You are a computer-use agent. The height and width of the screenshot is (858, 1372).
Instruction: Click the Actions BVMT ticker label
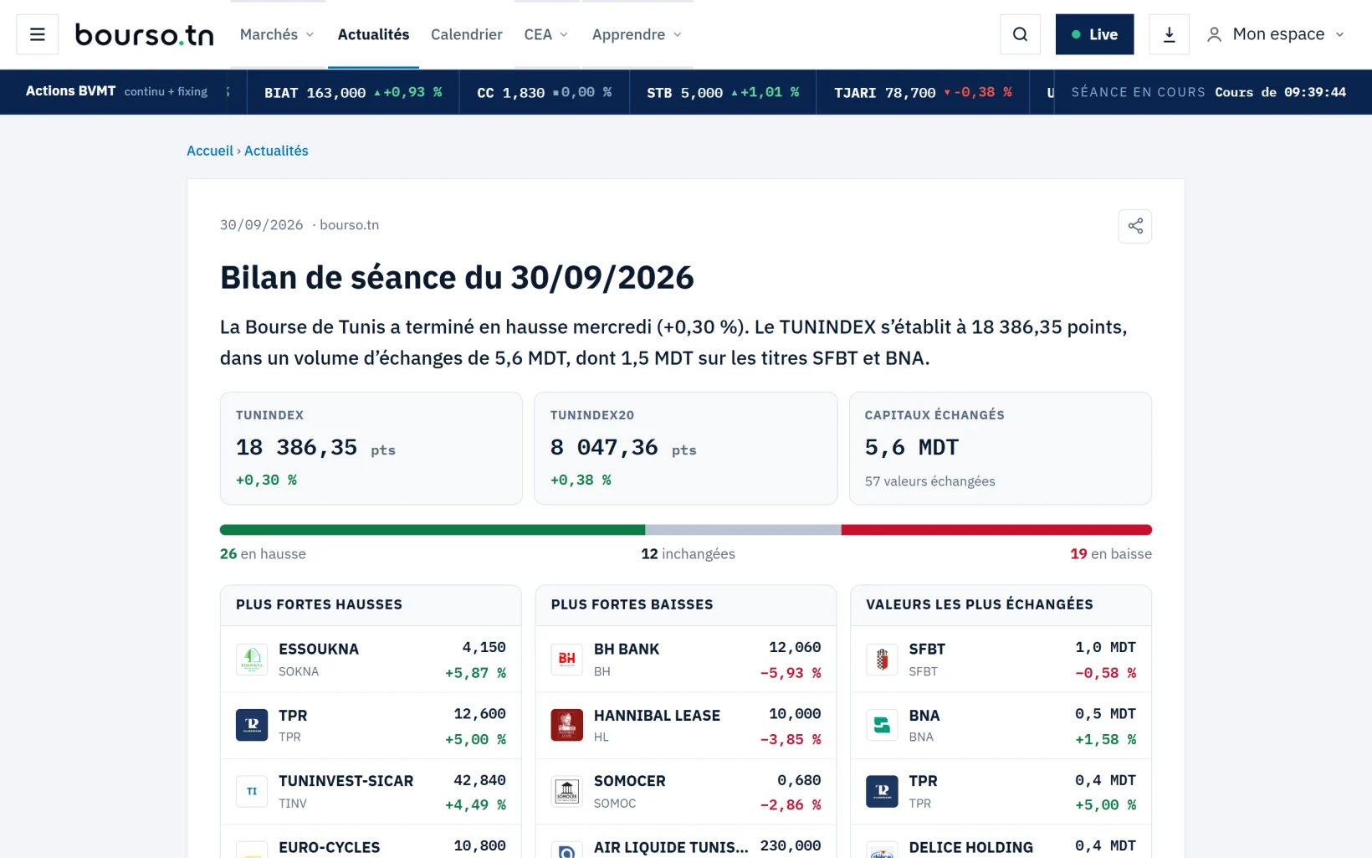pos(70,91)
